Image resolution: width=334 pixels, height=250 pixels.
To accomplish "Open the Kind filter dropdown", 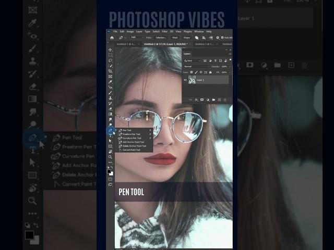I will click(x=193, y=61).
